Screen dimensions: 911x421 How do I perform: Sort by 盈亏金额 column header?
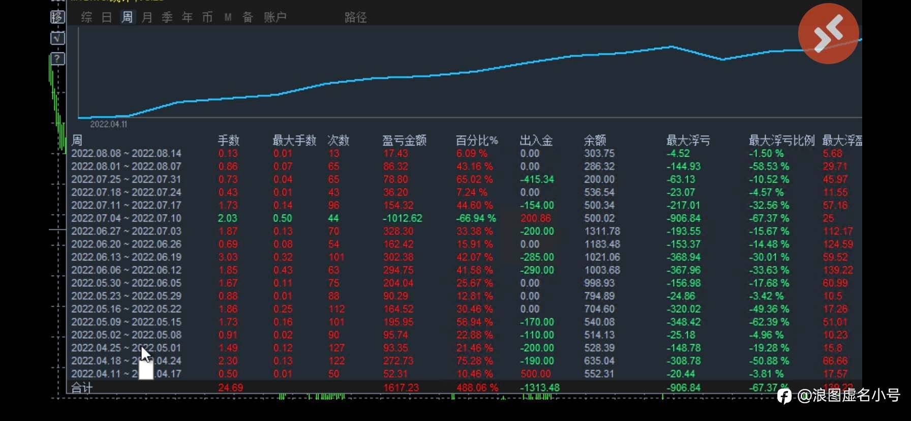tap(405, 140)
